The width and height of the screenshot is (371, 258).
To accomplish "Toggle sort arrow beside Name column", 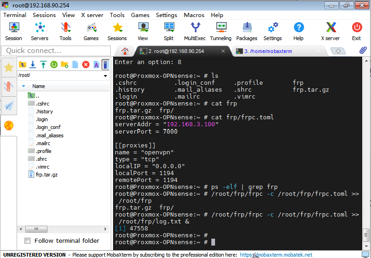I will [x=24, y=86].
